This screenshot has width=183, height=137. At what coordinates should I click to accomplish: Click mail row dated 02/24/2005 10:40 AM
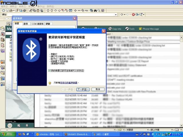110,96
